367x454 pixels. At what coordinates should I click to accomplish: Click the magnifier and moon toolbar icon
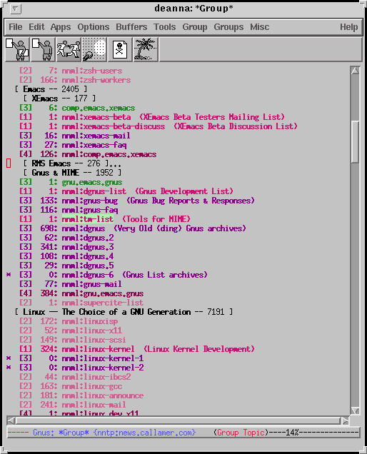(94, 49)
